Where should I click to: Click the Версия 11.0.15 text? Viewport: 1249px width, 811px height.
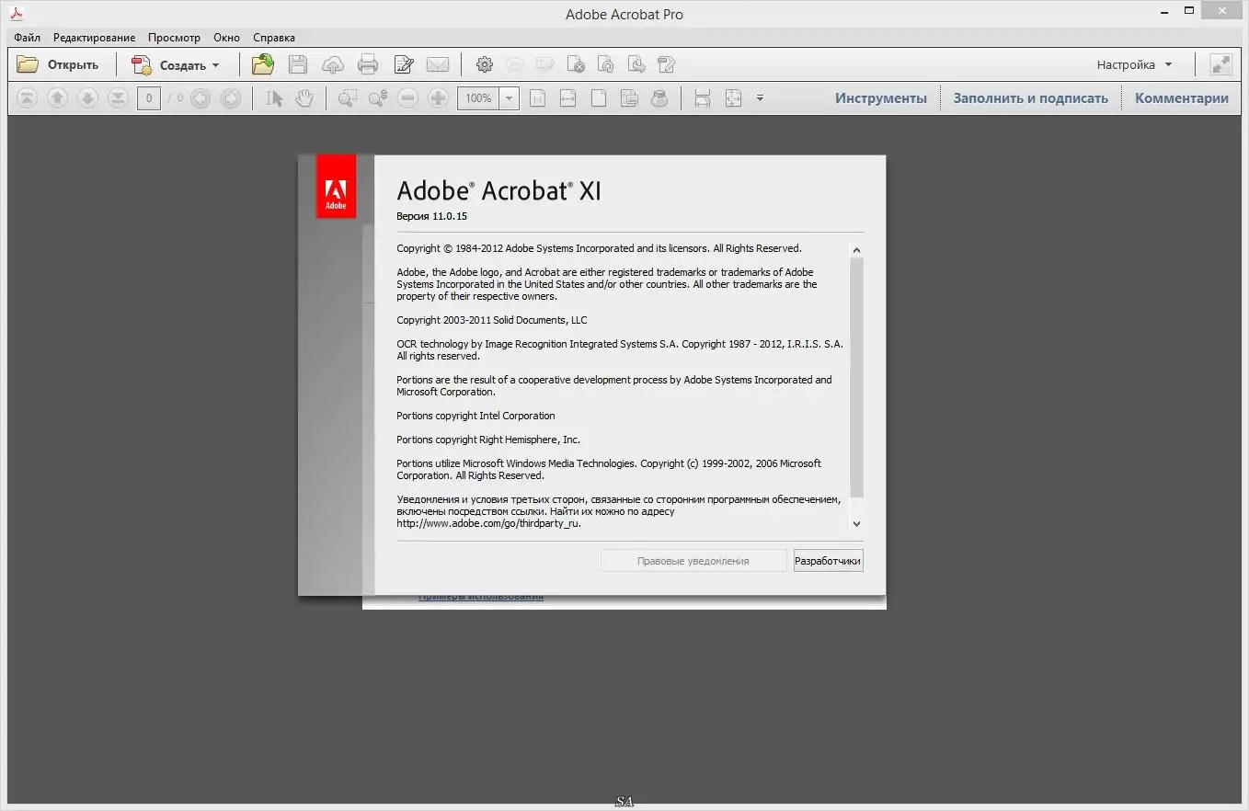(432, 216)
